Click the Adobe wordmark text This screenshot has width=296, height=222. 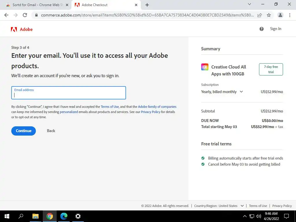[x=26, y=29]
